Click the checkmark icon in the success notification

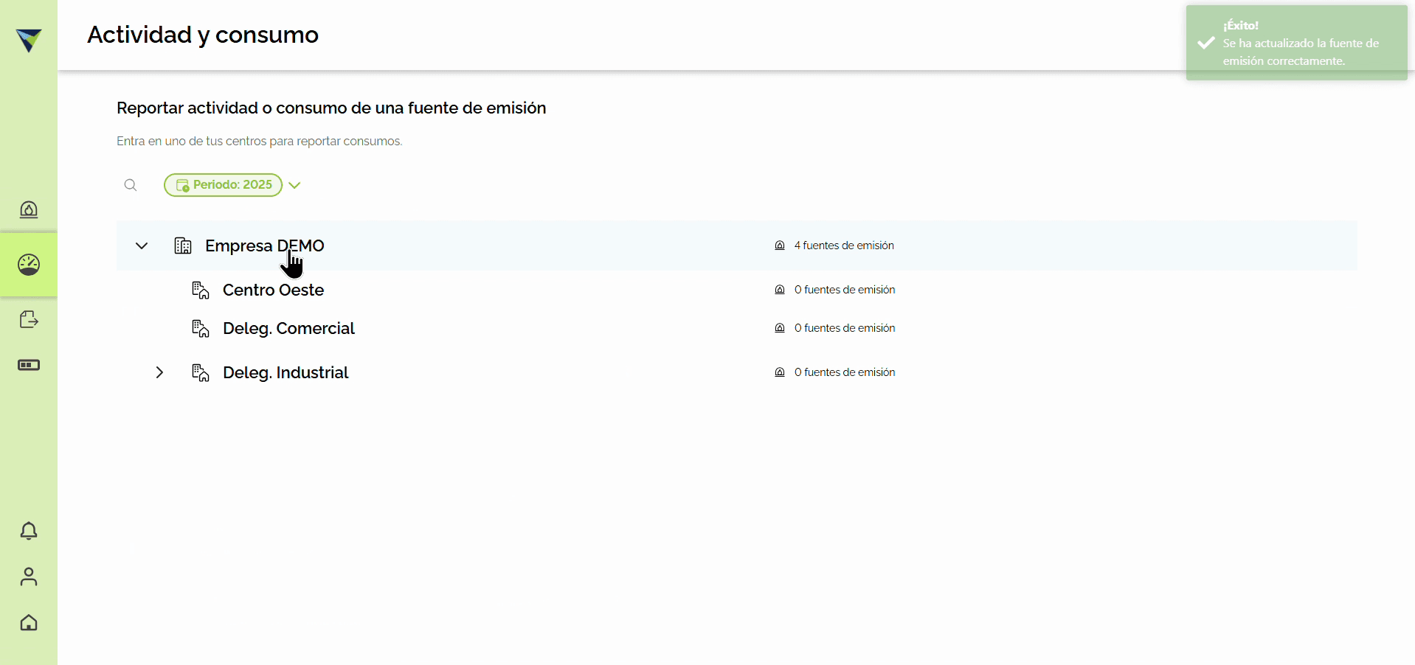click(x=1206, y=43)
